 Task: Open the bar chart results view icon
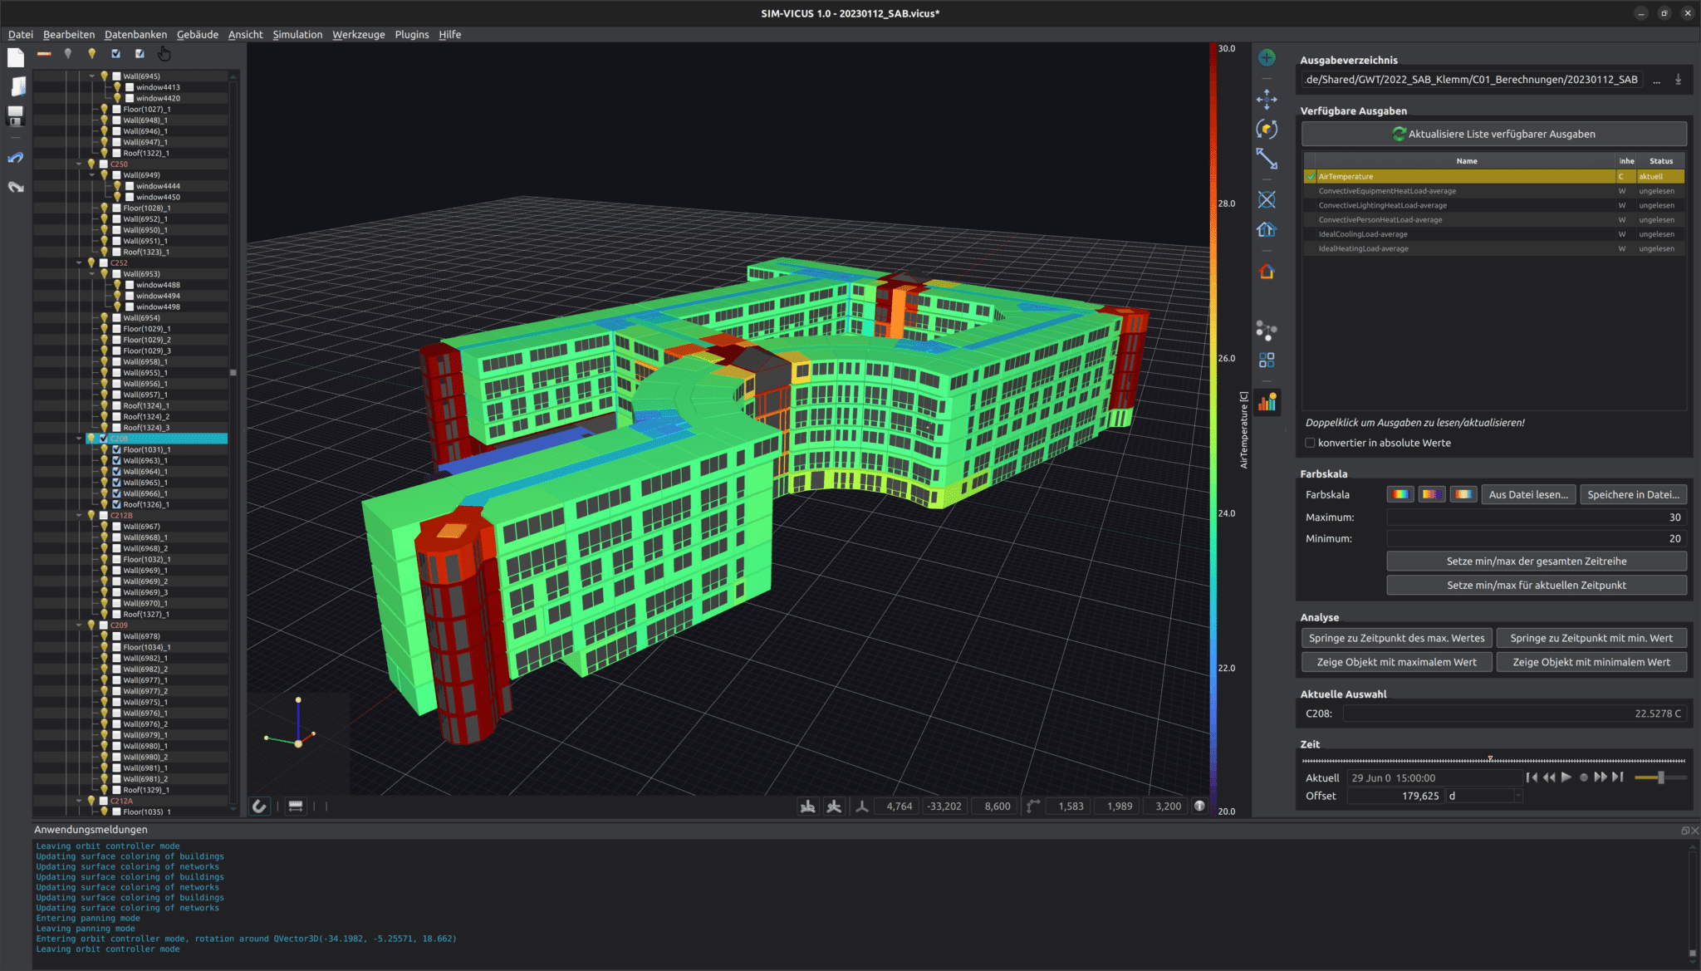click(1267, 403)
